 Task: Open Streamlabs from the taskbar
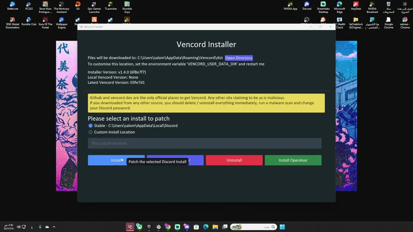coord(177,227)
